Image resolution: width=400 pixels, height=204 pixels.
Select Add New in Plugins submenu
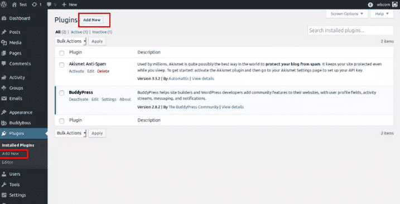(x=10, y=154)
